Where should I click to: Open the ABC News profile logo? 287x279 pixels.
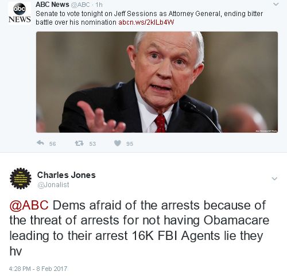[20, 13]
